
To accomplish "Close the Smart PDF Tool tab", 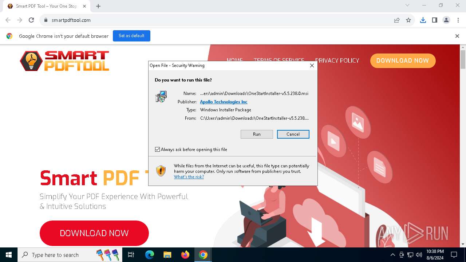I will [x=85, y=6].
